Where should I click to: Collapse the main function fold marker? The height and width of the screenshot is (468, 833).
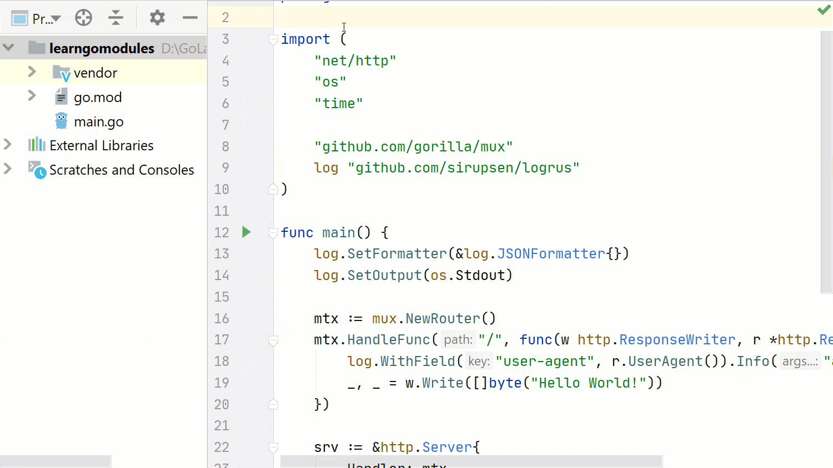[x=273, y=233]
